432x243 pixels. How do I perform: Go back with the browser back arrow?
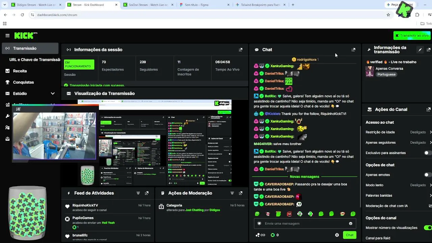coord(5,15)
